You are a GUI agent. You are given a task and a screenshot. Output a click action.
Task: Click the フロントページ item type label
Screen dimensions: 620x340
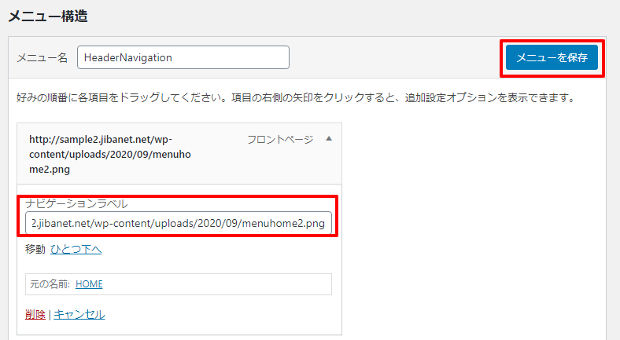(280, 139)
